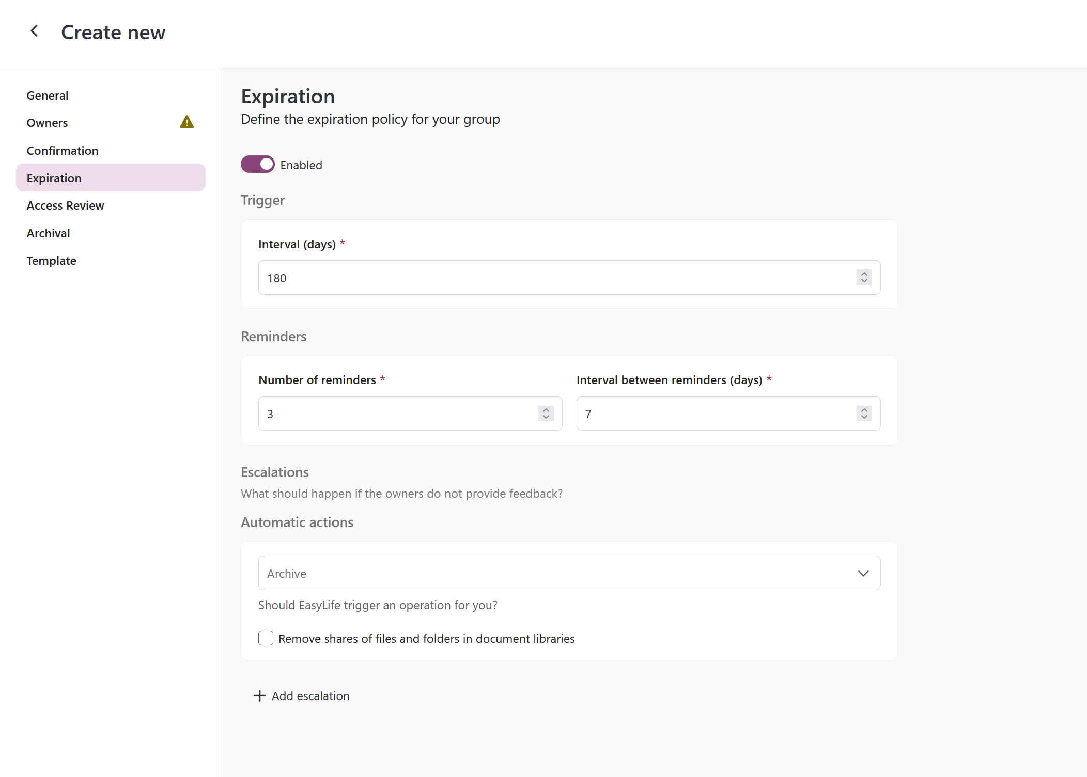1087x777 pixels.
Task: Disable the Enabled expiration toggle
Action: 258,165
